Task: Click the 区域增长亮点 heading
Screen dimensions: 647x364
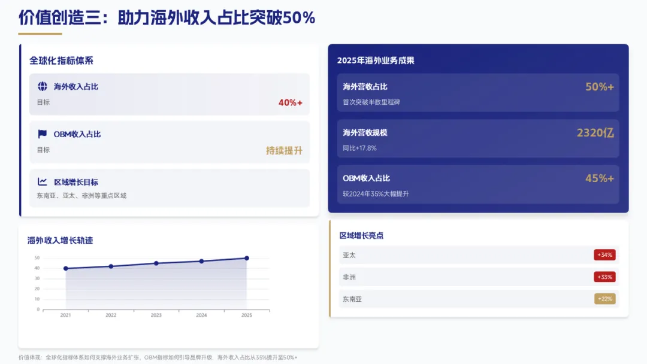Action: tap(361, 236)
